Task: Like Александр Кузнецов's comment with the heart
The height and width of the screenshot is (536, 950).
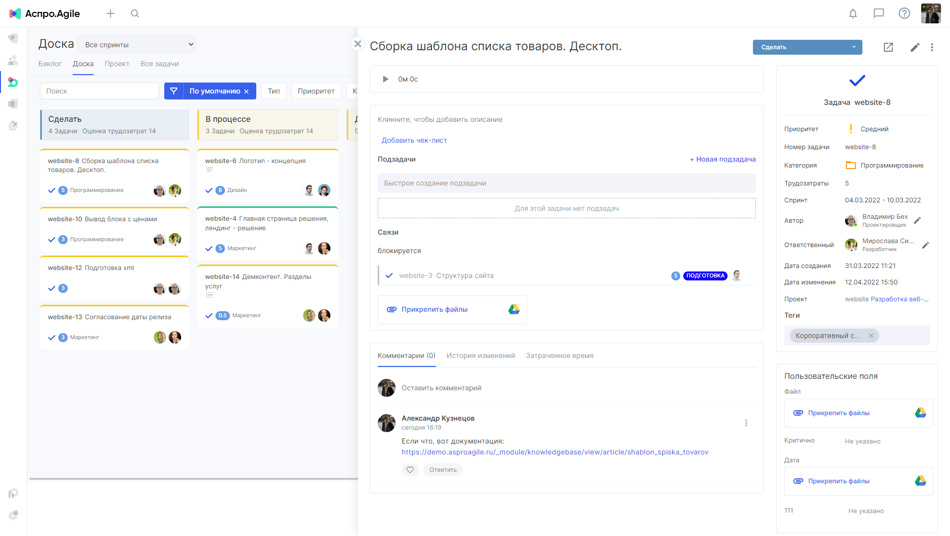Action: [x=410, y=469]
